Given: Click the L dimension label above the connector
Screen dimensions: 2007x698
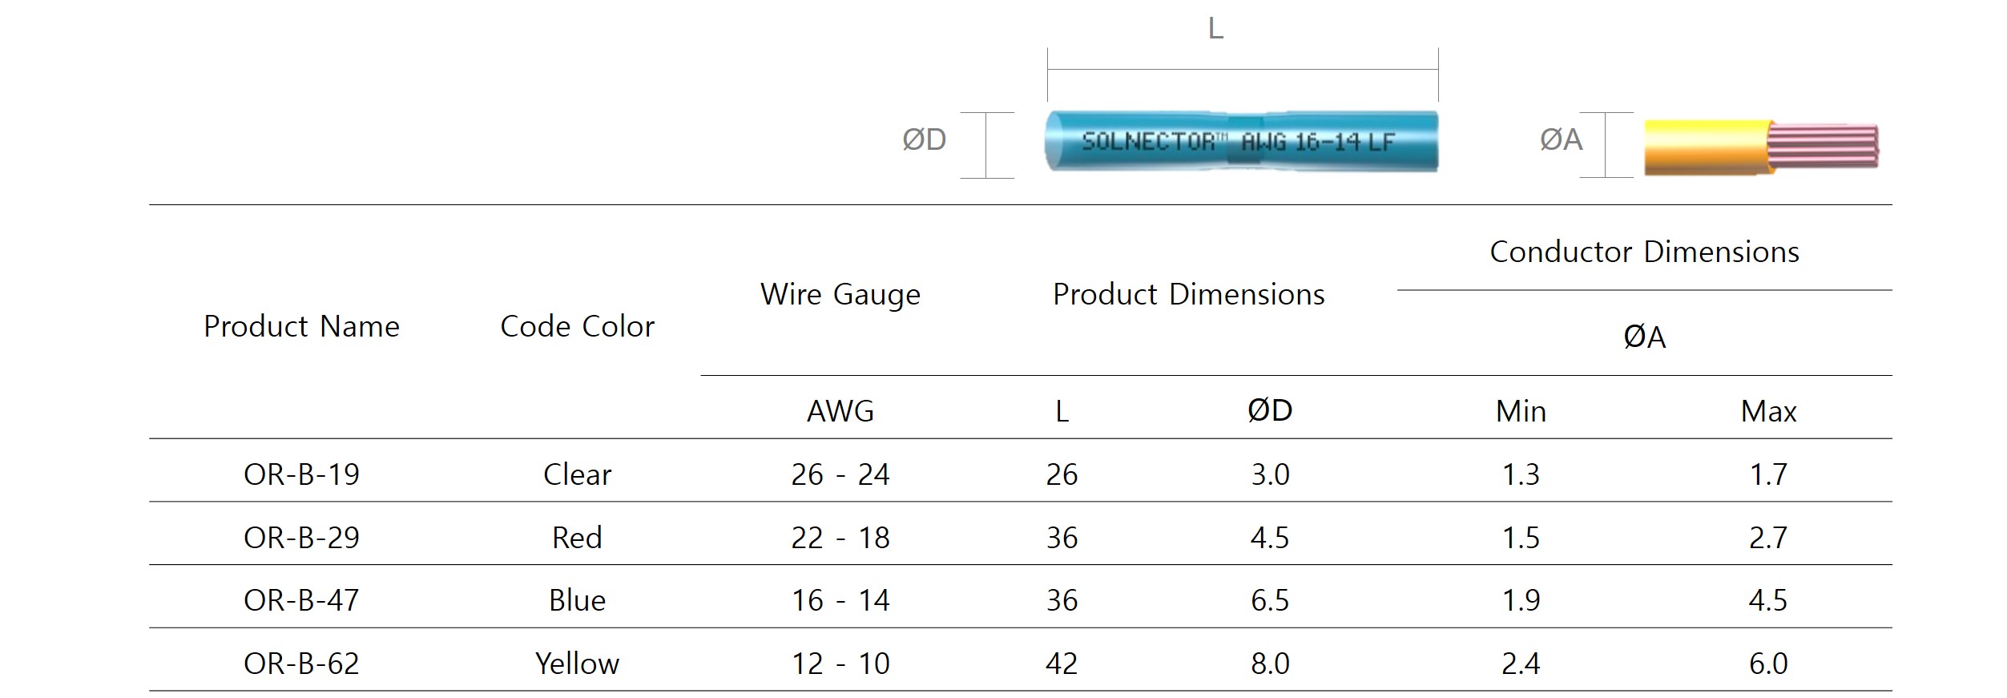Looking at the screenshot, I should click(x=1215, y=29).
